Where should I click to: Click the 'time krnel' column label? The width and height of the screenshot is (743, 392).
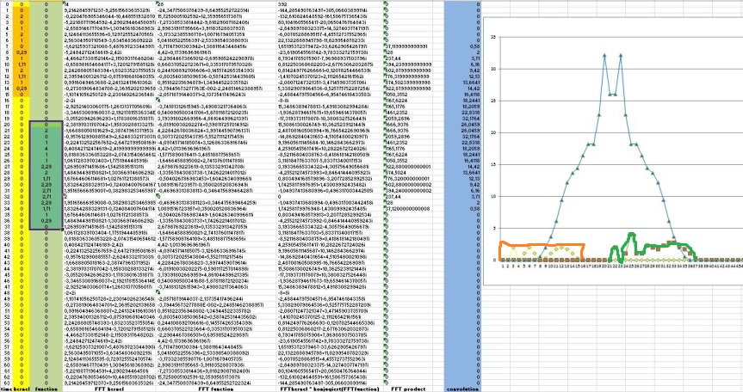click(15, 388)
